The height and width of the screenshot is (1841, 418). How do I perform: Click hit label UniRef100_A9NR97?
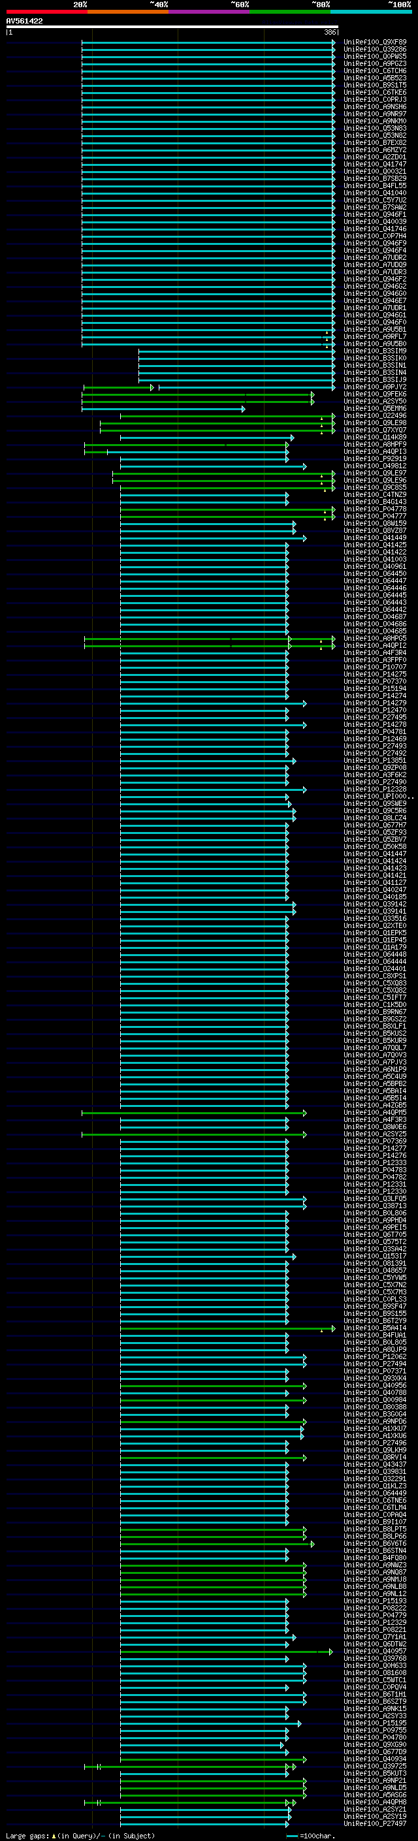coord(375,114)
